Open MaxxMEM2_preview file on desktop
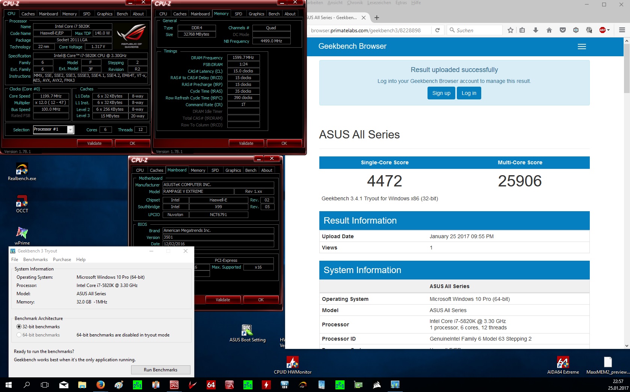 coord(608,365)
